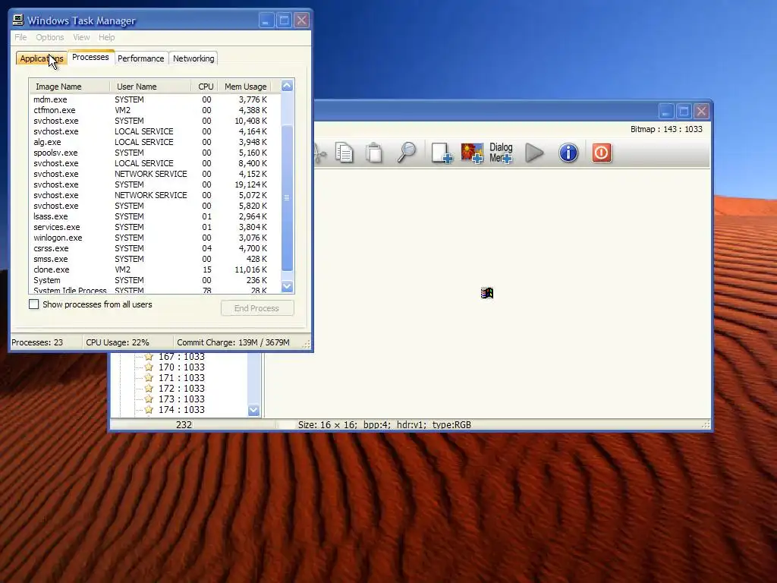Switch to the Processes tab

(91, 57)
